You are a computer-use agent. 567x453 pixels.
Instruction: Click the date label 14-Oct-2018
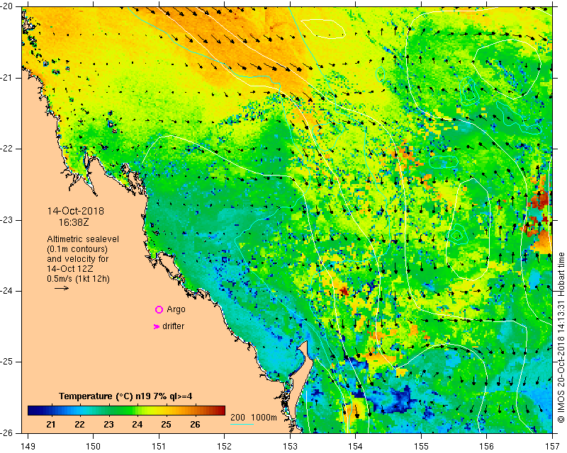coord(76,211)
